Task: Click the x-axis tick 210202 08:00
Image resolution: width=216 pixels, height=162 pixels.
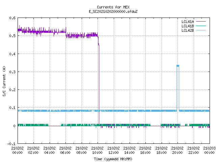Action: [81, 150]
